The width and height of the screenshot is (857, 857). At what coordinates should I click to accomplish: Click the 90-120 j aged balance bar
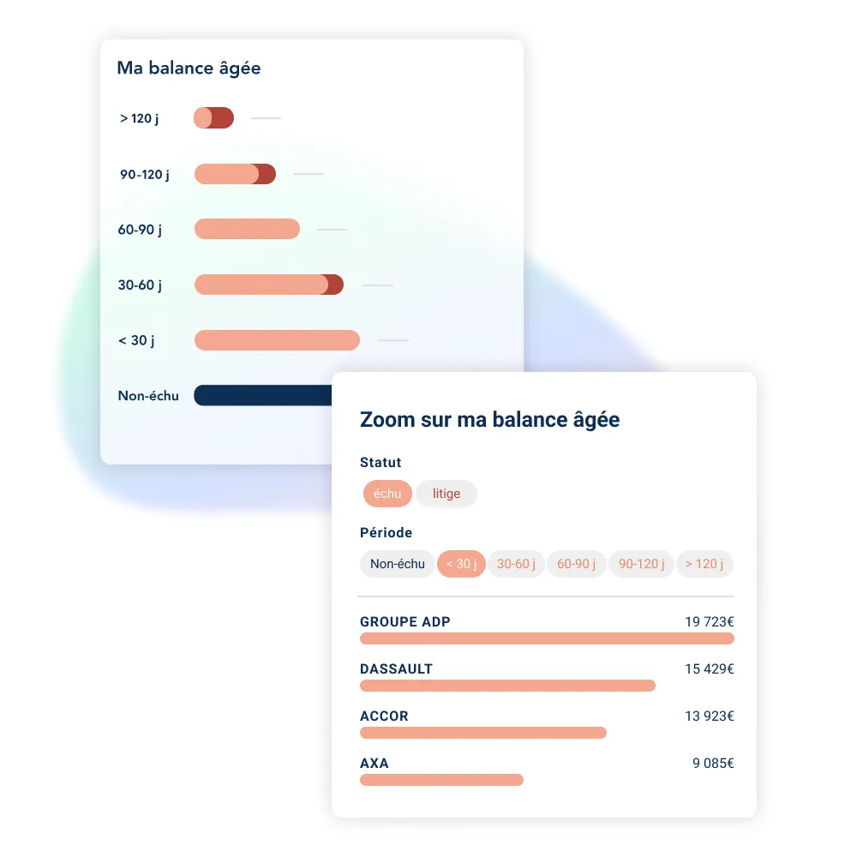point(235,174)
